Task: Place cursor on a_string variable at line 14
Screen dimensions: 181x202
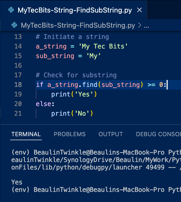Action: (x=51, y=46)
